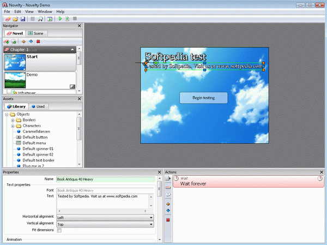Switch to the Novel tab

15,33
